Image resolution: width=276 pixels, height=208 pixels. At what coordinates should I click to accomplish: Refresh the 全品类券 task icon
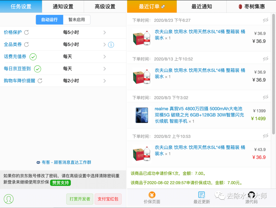pyautogui.click(x=26, y=44)
